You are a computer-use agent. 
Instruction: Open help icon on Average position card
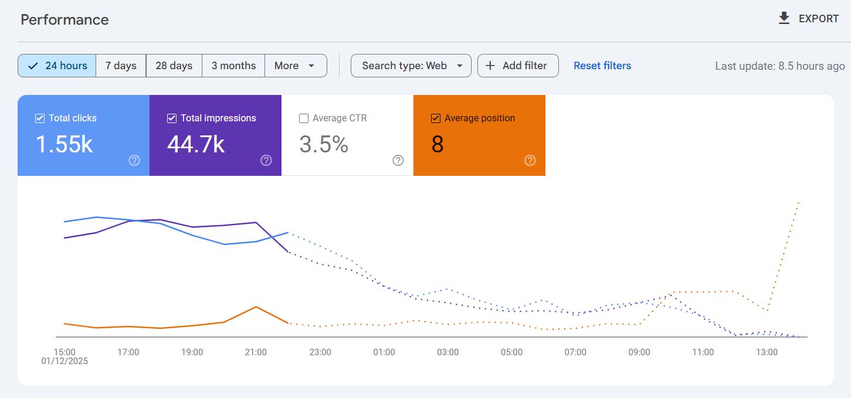530,161
